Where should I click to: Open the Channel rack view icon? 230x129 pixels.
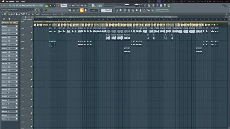pyautogui.click(x=125, y=10)
